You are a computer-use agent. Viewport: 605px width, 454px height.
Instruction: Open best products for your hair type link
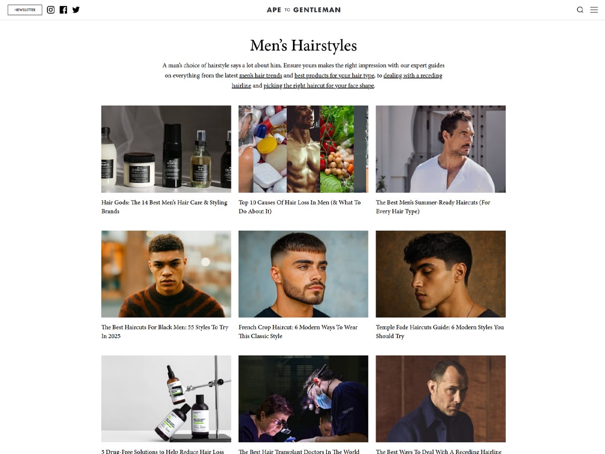[x=335, y=76]
